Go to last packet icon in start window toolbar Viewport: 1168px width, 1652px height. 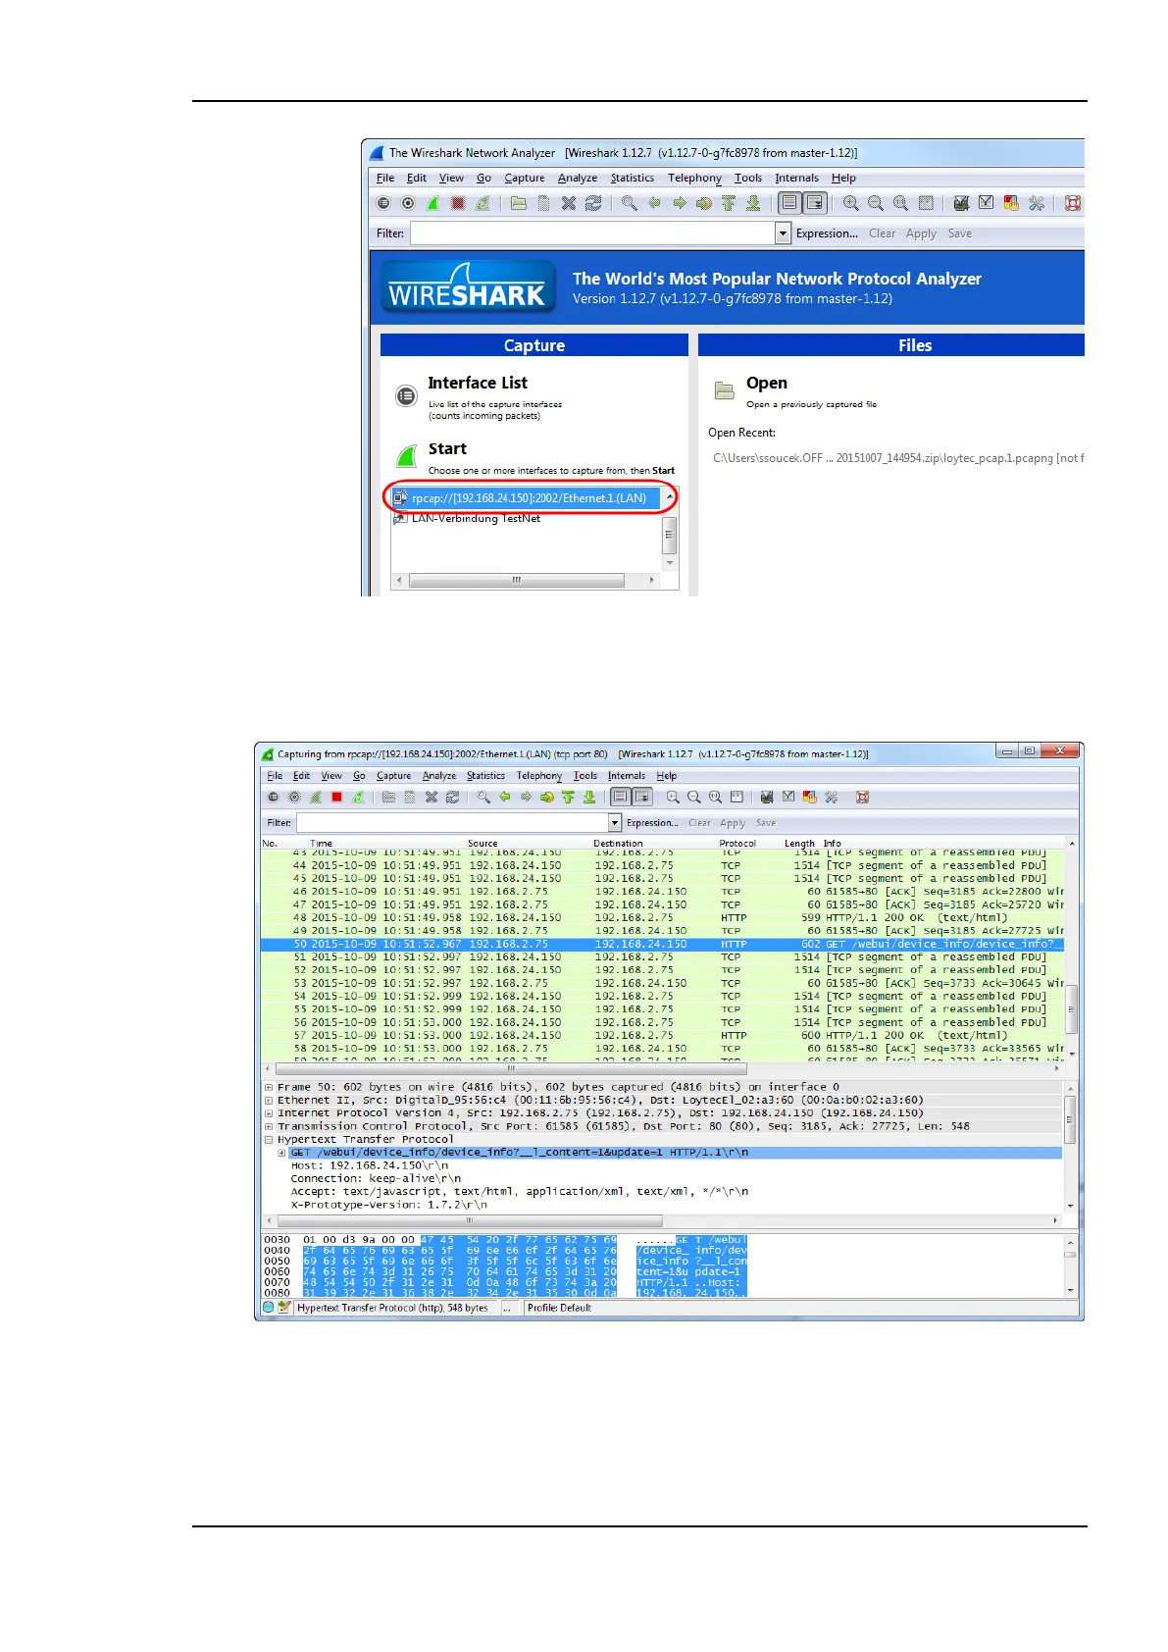753,203
